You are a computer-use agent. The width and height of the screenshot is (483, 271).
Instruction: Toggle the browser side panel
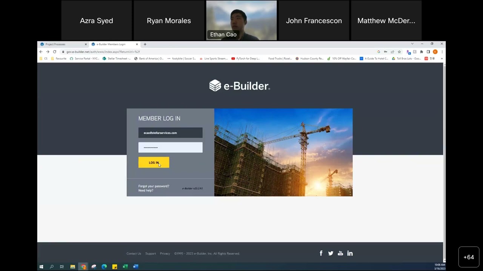click(x=428, y=52)
